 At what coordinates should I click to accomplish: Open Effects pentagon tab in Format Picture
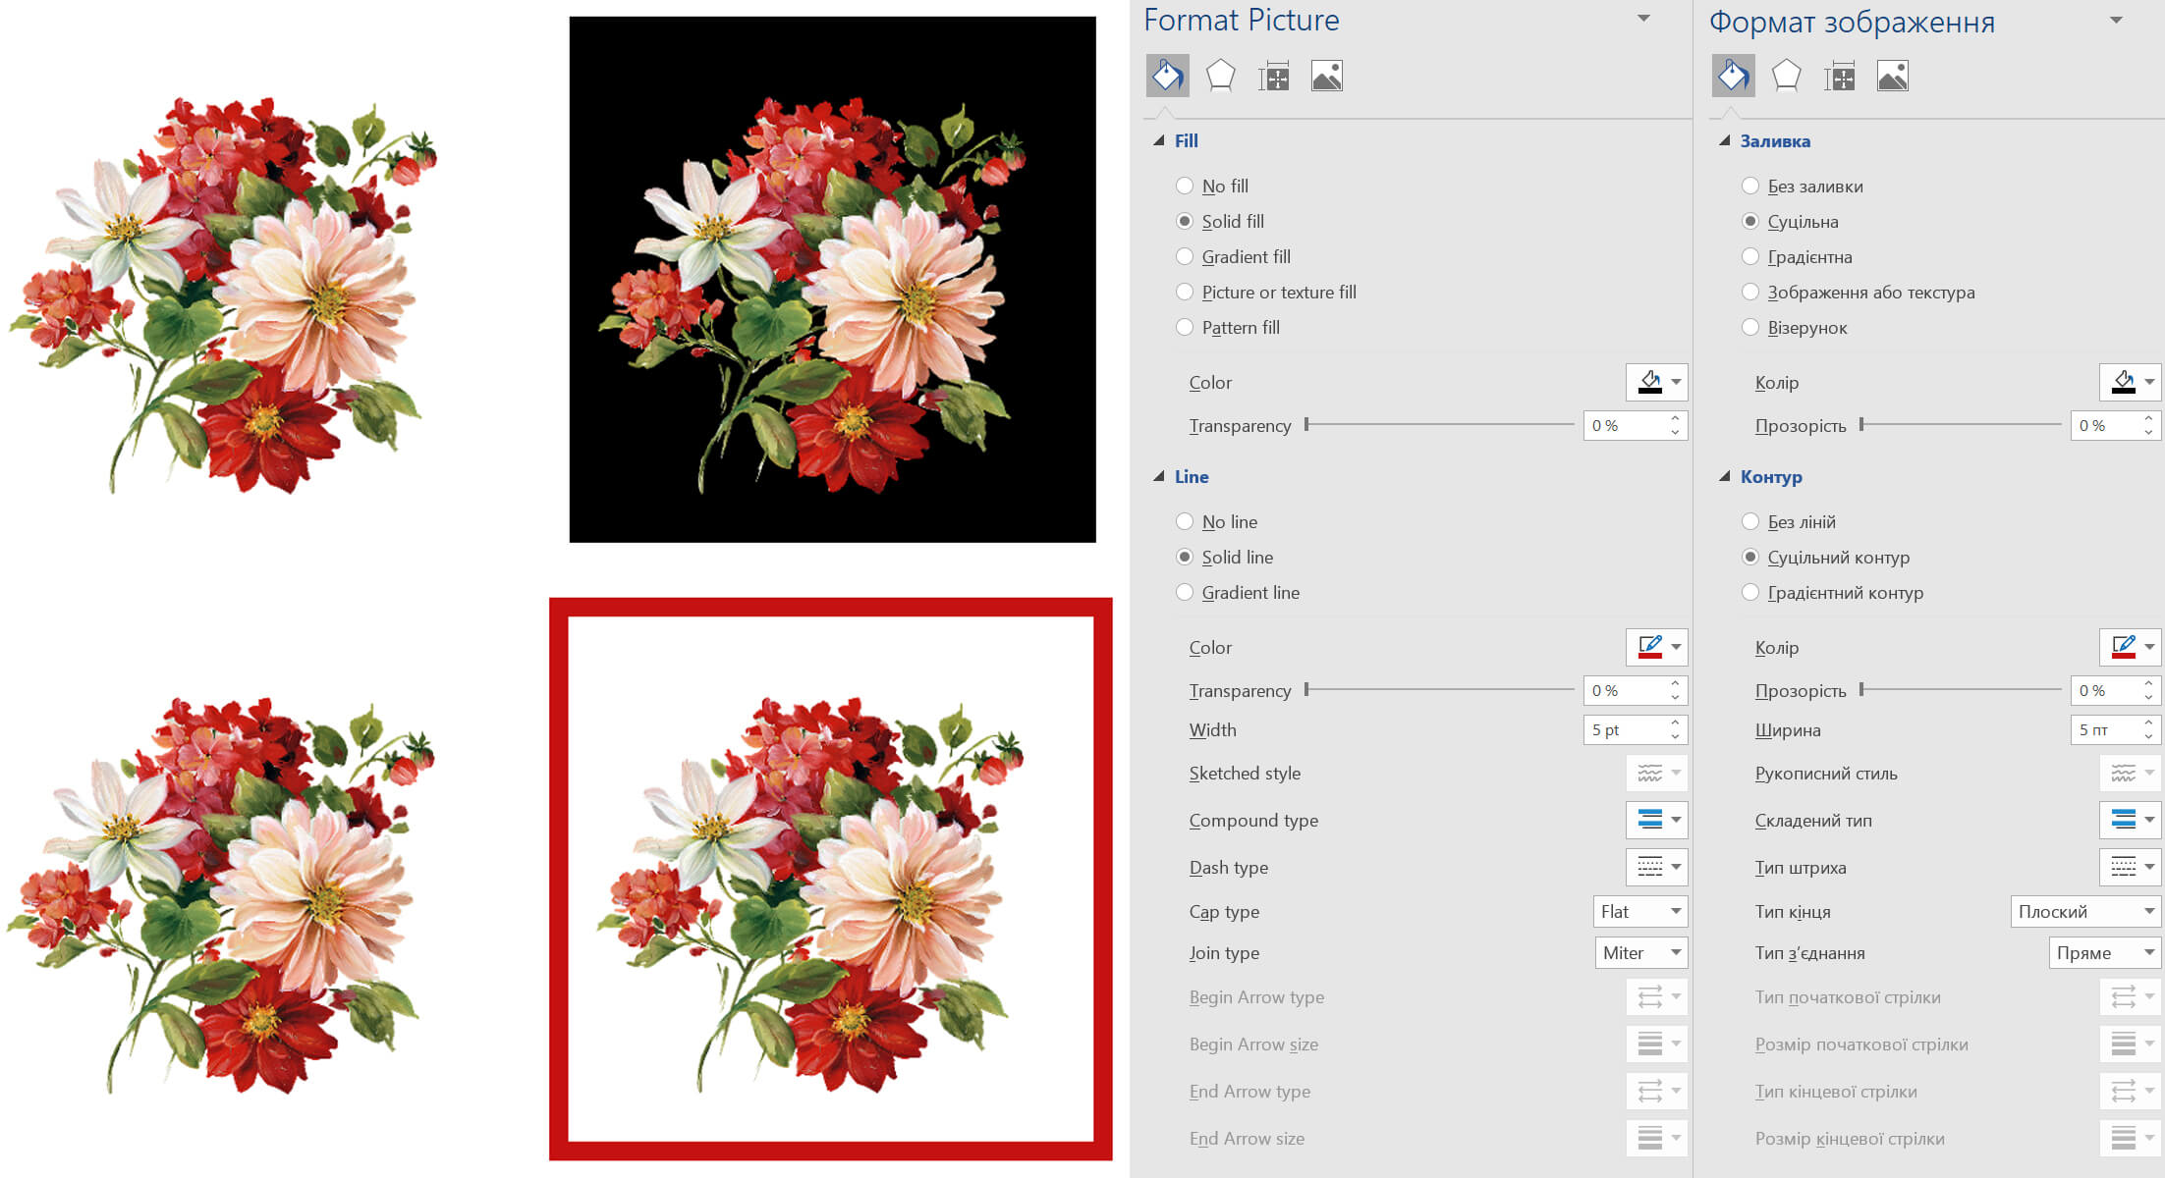1220,76
